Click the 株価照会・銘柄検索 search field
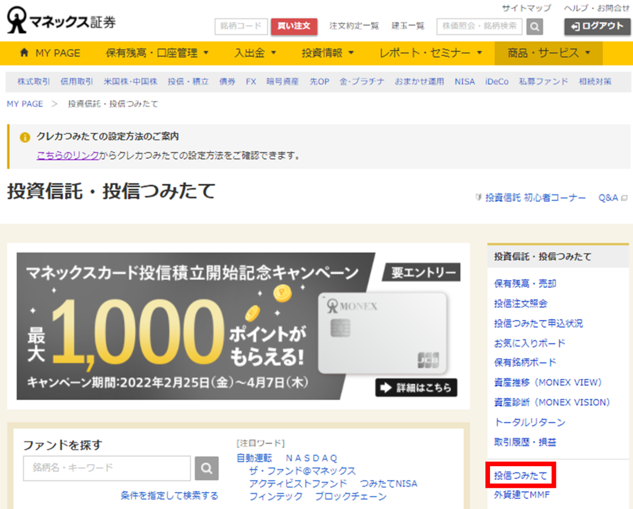The width and height of the screenshot is (633, 509). [x=479, y=26]
